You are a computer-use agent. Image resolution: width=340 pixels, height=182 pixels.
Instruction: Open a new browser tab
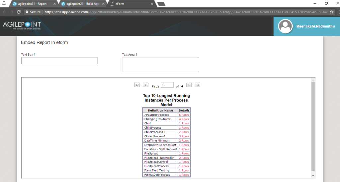[x=161, y=4]
